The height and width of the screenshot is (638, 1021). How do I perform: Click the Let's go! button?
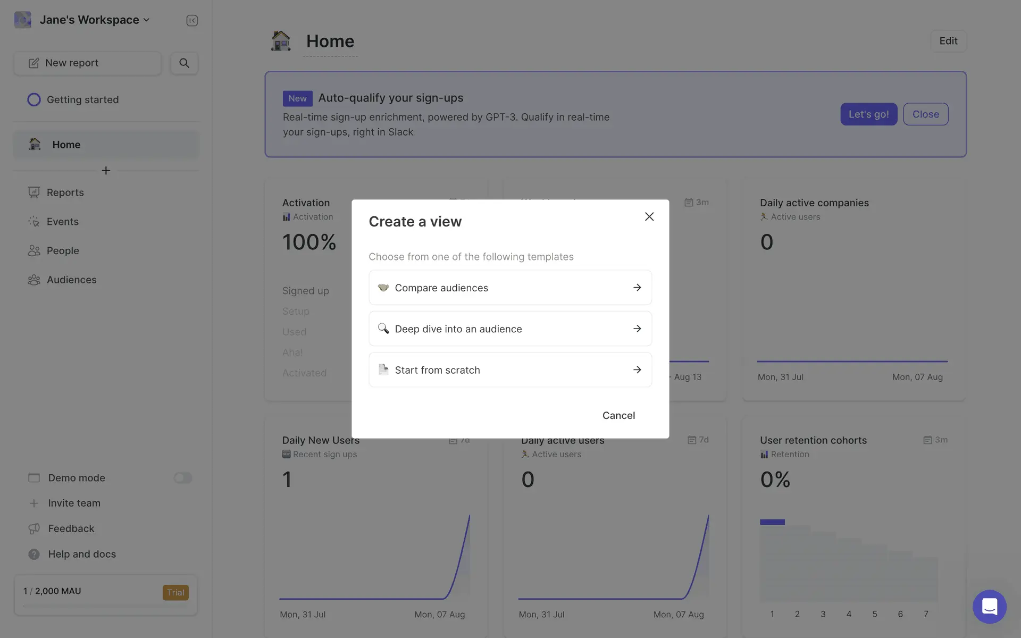point(868,114)
